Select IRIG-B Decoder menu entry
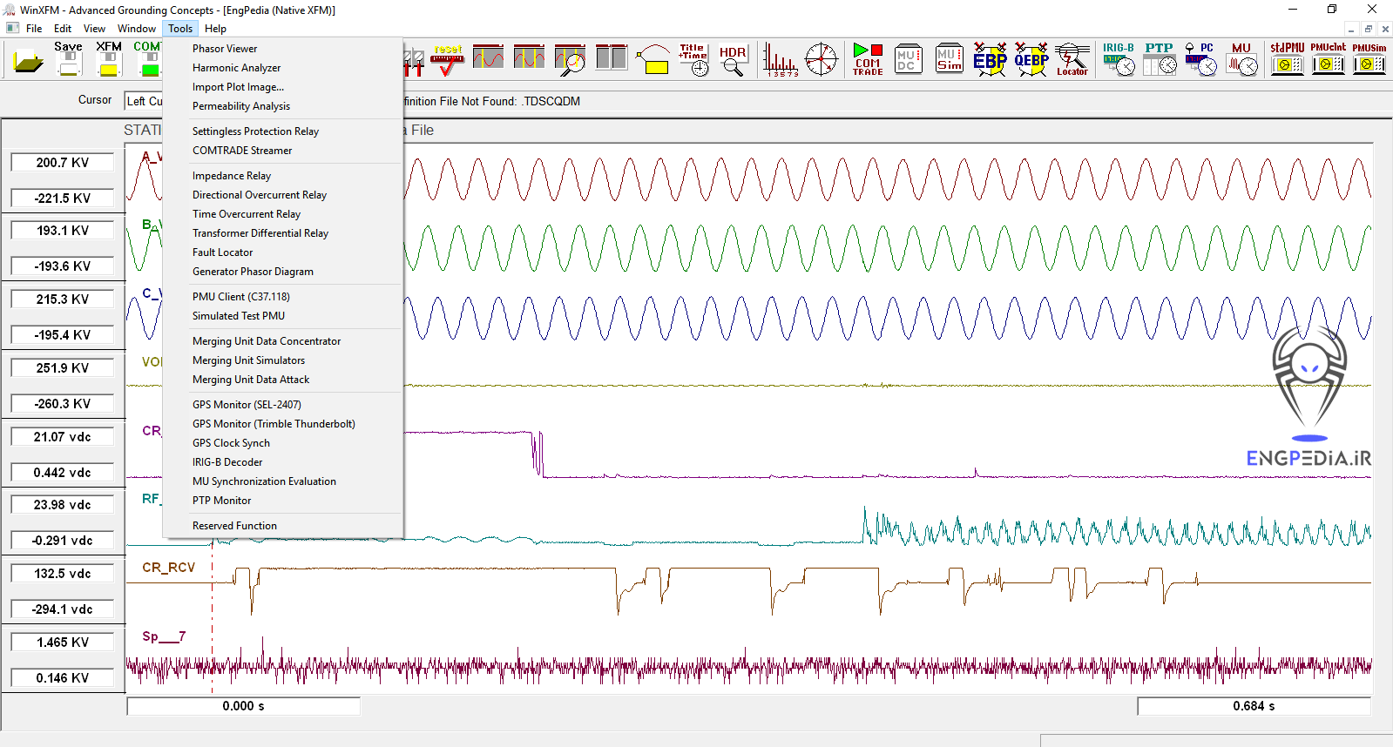The image size is (1393, 747). click(x=282, y=462)
